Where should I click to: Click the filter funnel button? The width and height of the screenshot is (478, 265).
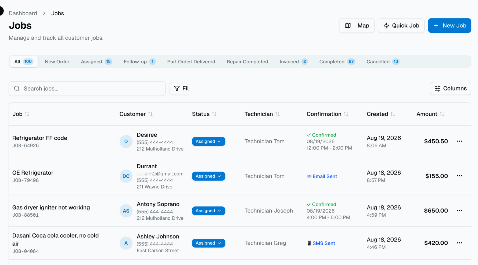pos(179,88)
